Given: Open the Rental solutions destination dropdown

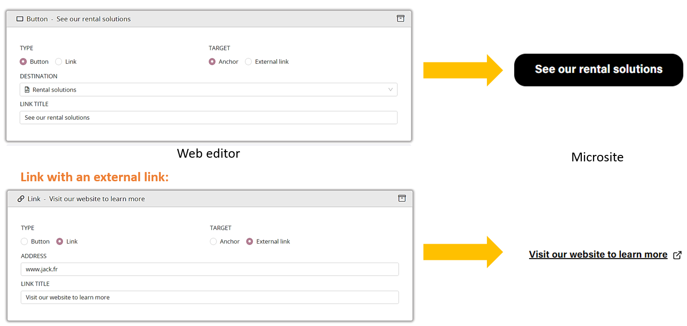Looking at the screenshot, I should tap(208, 90).
